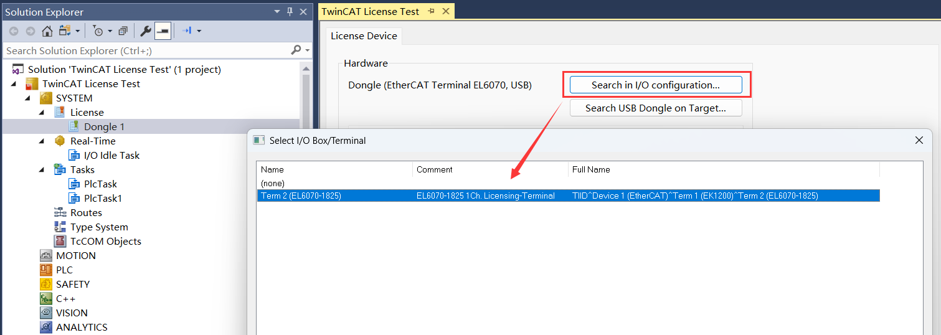Screen dimensions: 941x335
Task: Click the Switch Views folder icon
Action: 65,31
